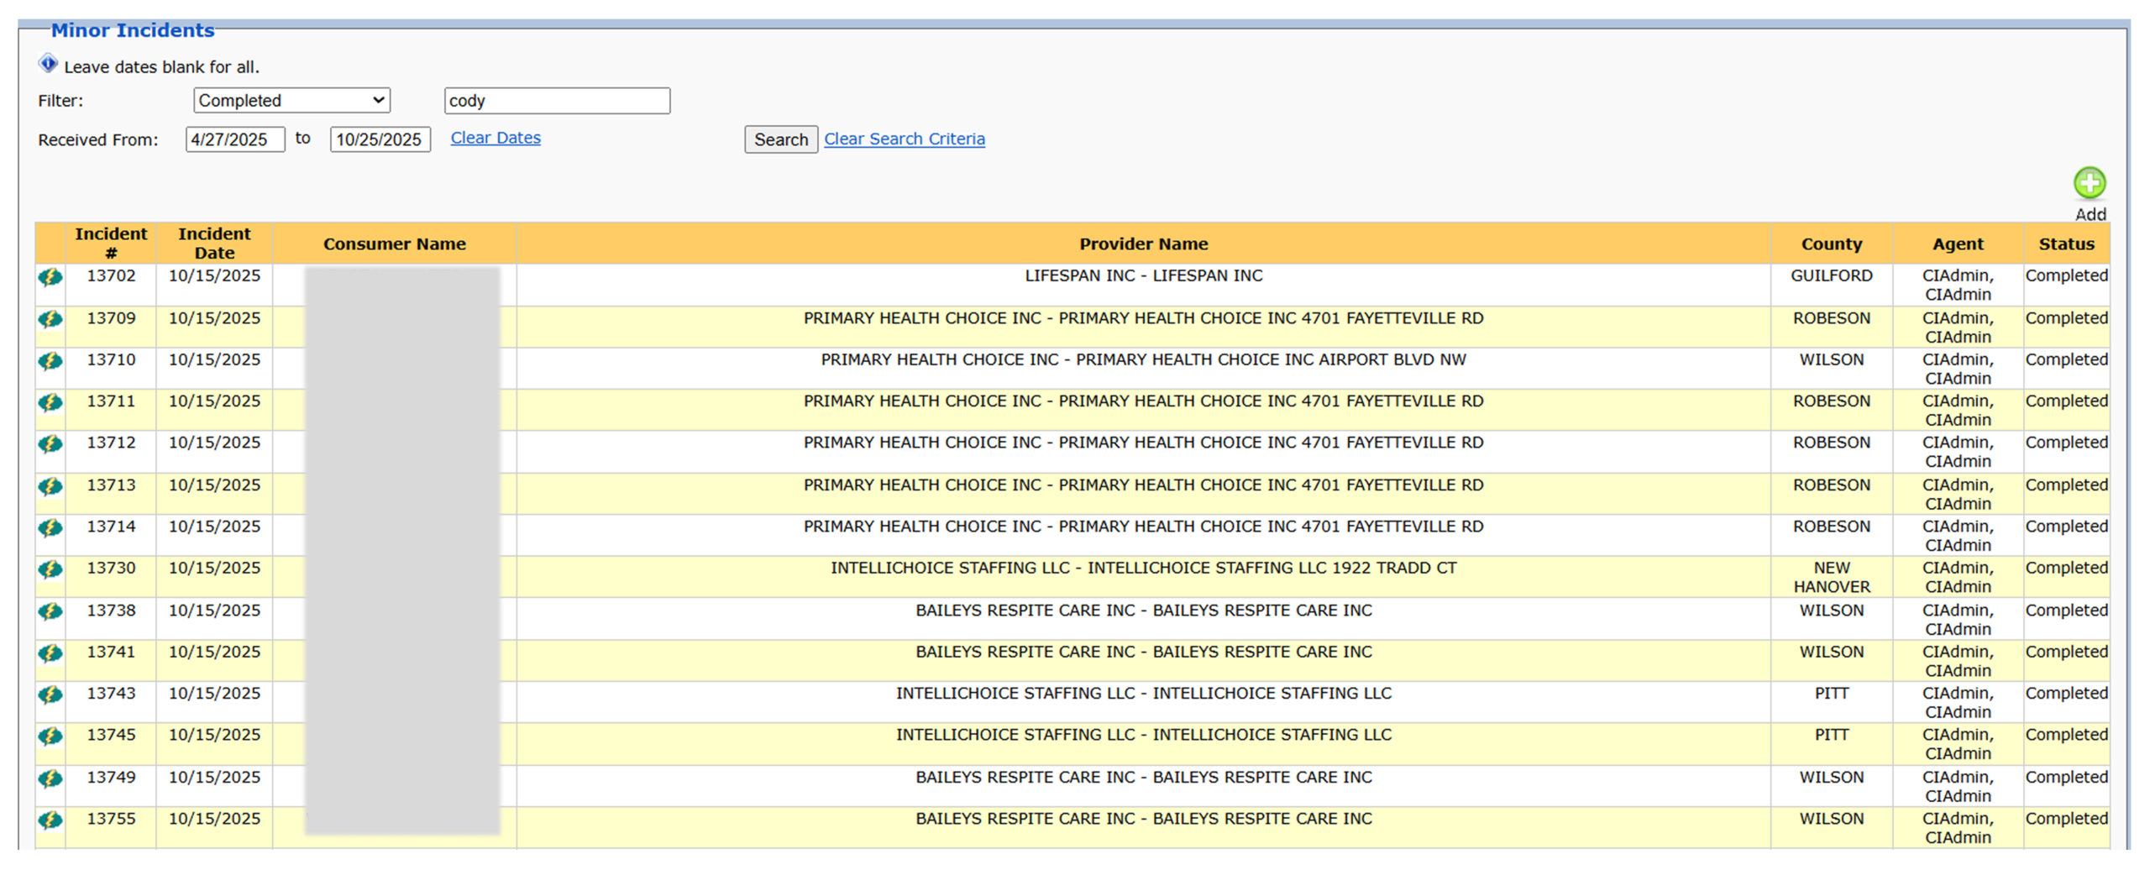Open incident 13741 via its row icon
Screen dimensions: 2150x870
[50, 653]
